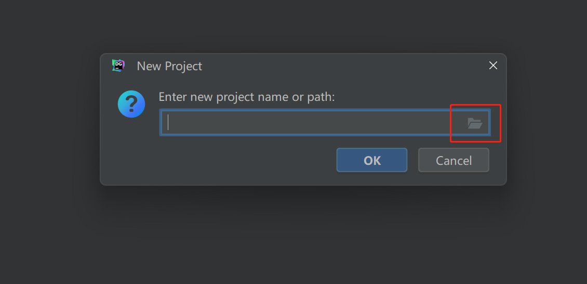Click the "Enter new project name or path" label

pyautogui.click(x=247, y=97)
